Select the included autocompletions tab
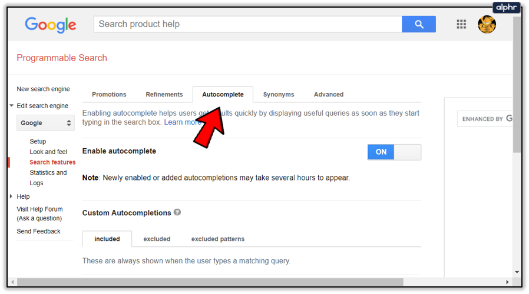The height and width of the screenshot is (294, 529). 107,239
